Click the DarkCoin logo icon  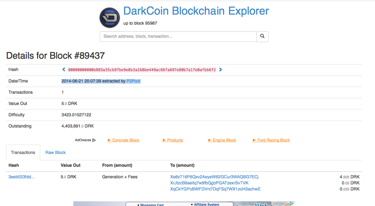pyautogui.click(x=110, y=17)
